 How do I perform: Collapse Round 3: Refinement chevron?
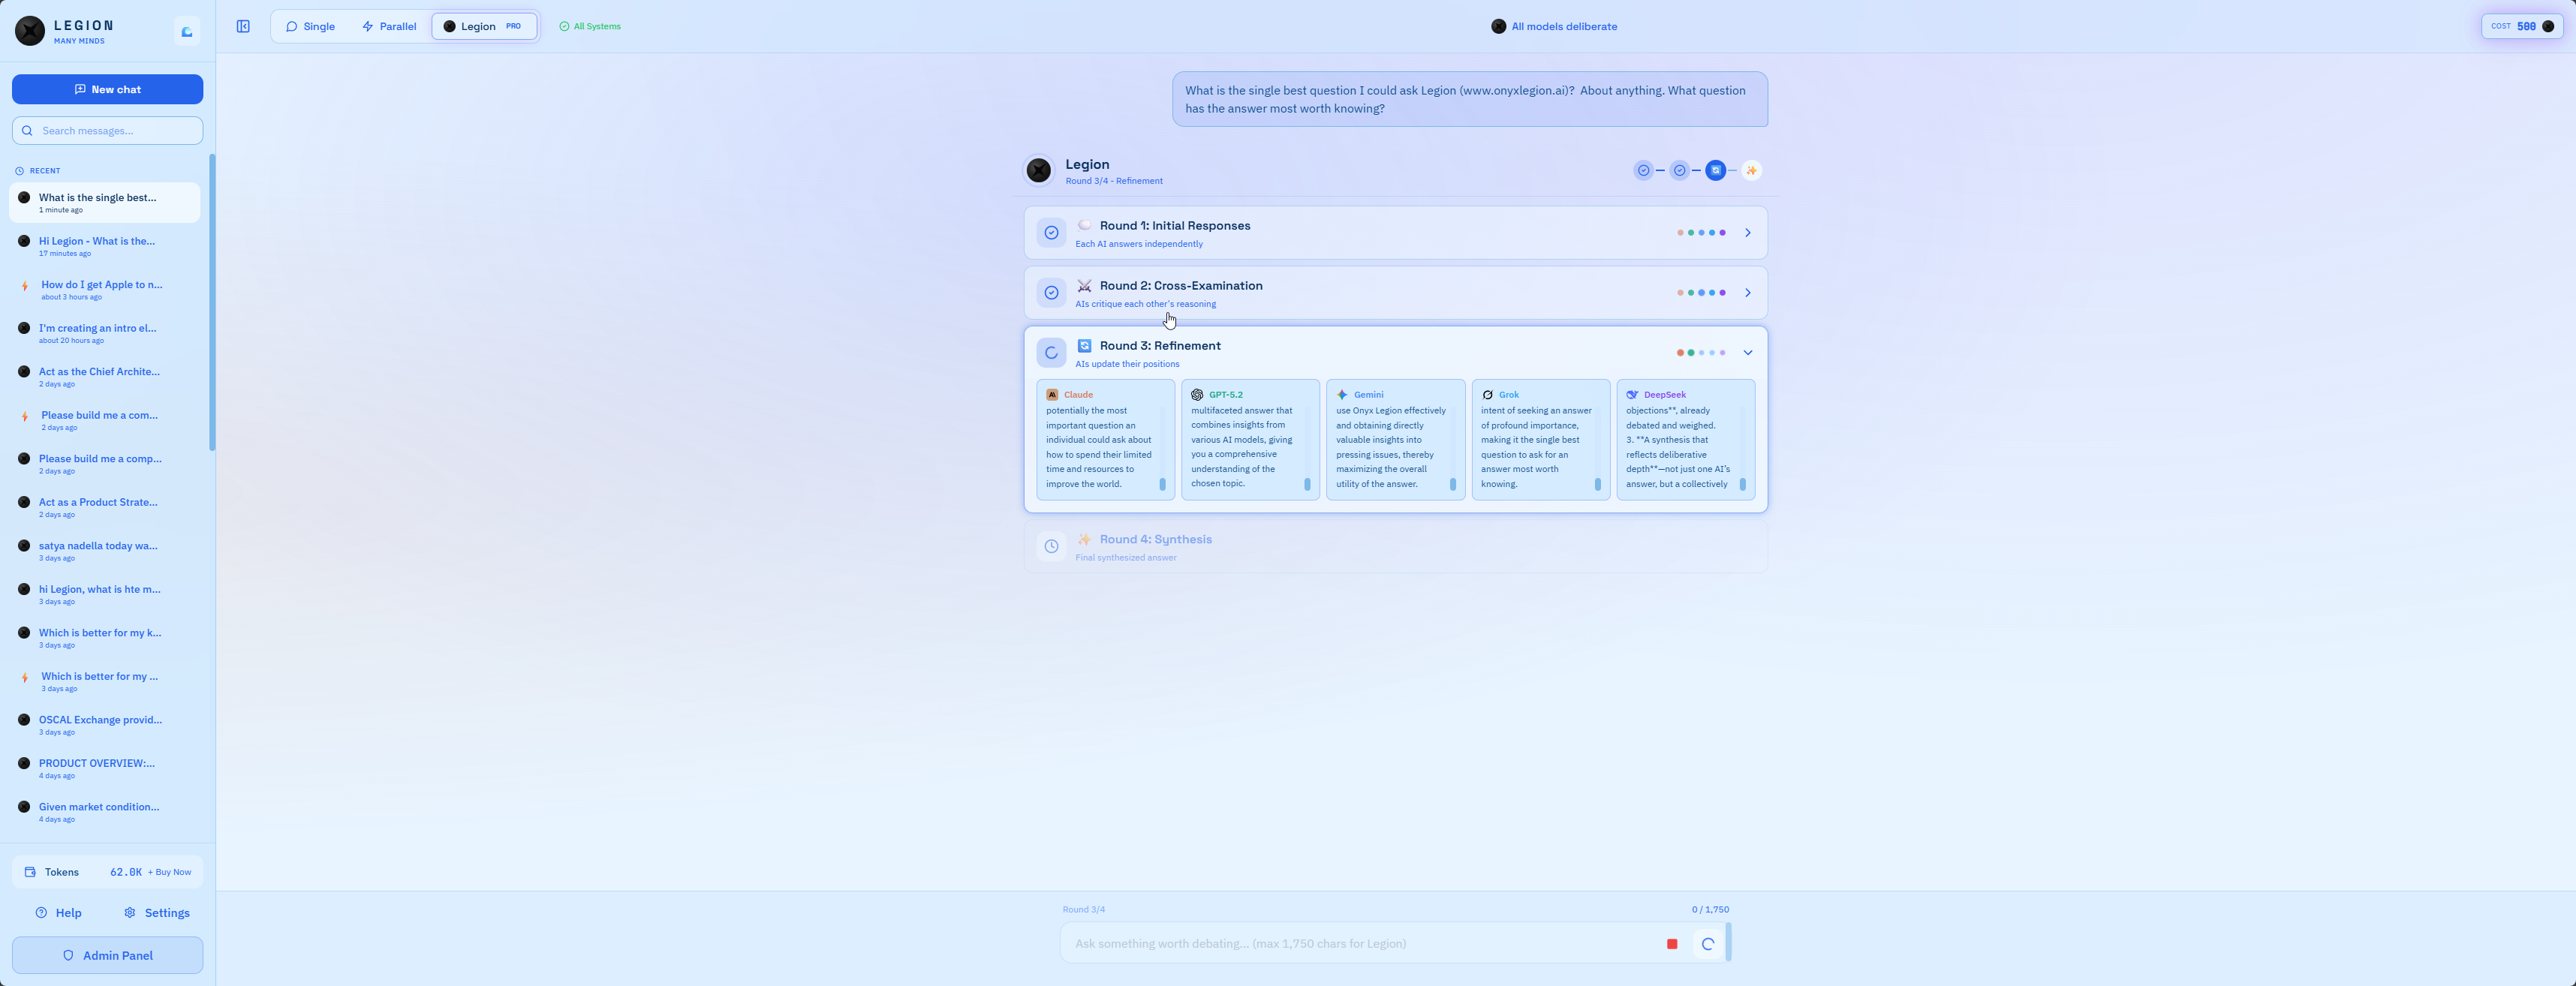(1747, 352)
